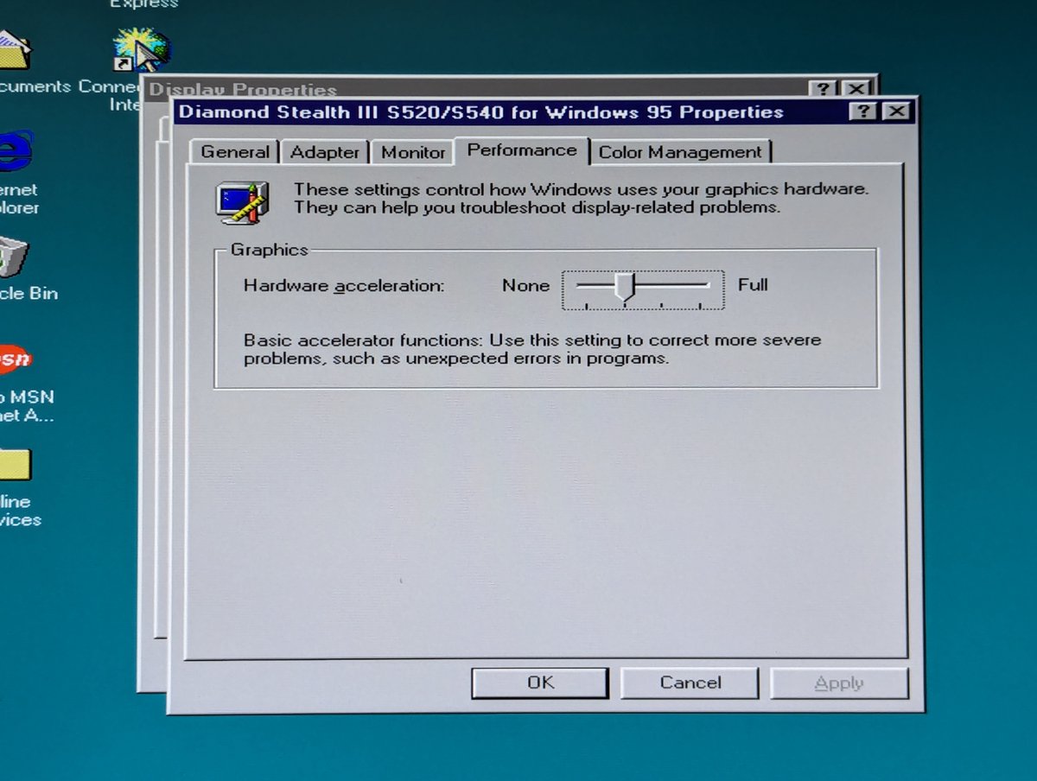Viewport: 1037px width, 781px height.
Task: Click the Cancel button
Action: pyautogui.click(x=690, y=683)
